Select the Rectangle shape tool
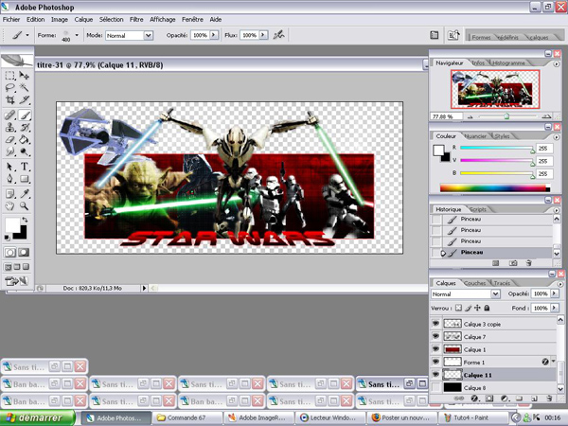 [25, 179]
